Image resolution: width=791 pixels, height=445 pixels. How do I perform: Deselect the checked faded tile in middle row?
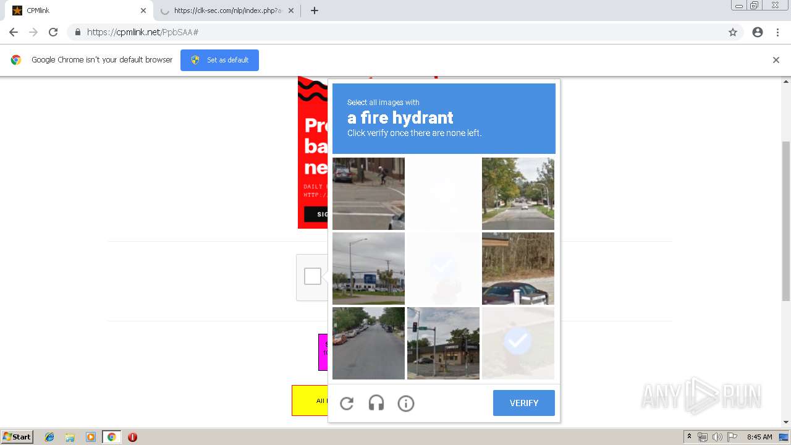(443, 268)
